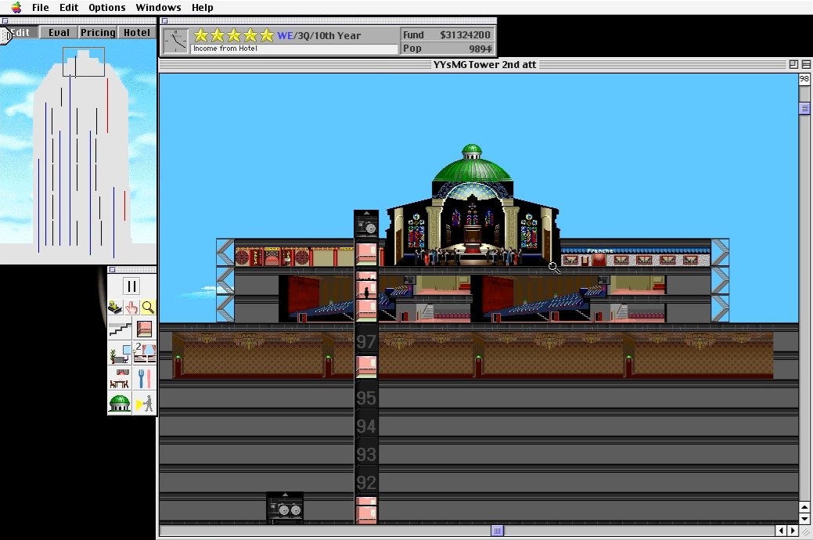Viewport: 813px width, 540px height.
Task: Switch to the Eval tab
Action: [58, 32]
